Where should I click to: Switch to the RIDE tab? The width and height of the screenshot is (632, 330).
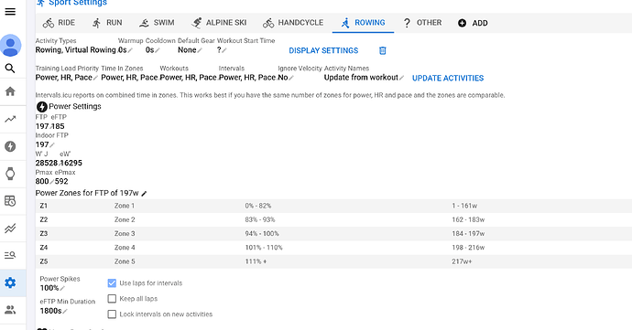[59, 23]
